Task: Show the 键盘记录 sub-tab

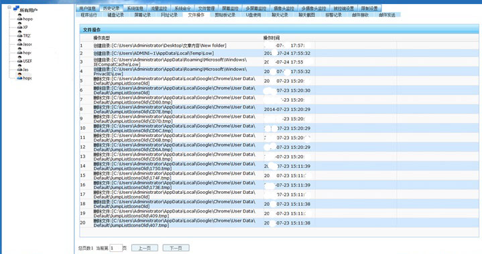Action: tap(115, 15)
